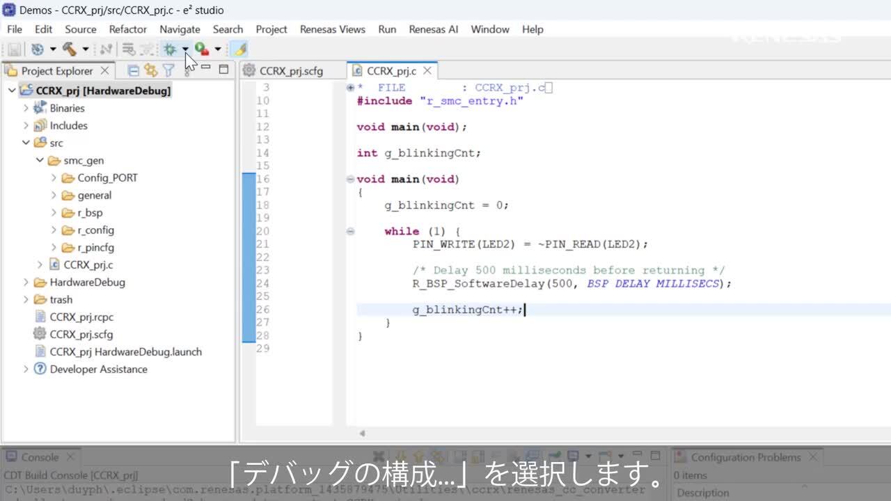Open the Run menu
Viewport: 891px width, 501px height.
387,29
